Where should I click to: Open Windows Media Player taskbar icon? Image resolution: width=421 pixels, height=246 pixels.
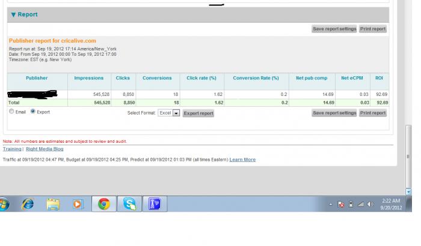[x=78, y=204]
